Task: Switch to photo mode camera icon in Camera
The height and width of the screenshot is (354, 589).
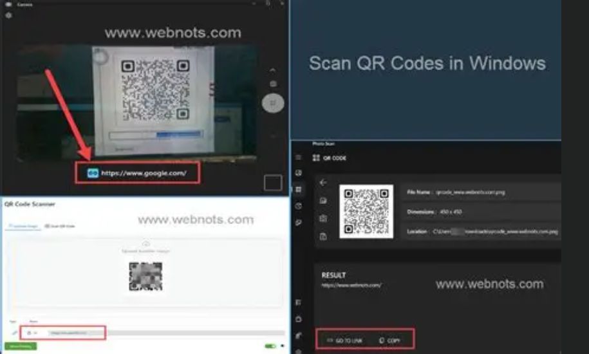Action: click(273, 84)
